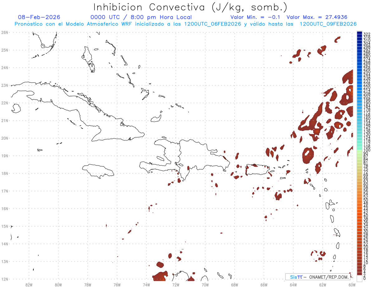Image resolution: width=374 pixels, height=289 pixels.
Task: Click the Jamaica island outline on the map
Action: pos(98,171)
